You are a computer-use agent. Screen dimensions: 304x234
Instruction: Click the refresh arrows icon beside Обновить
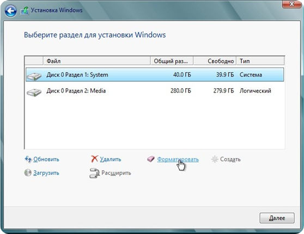(x=28, y=159)
